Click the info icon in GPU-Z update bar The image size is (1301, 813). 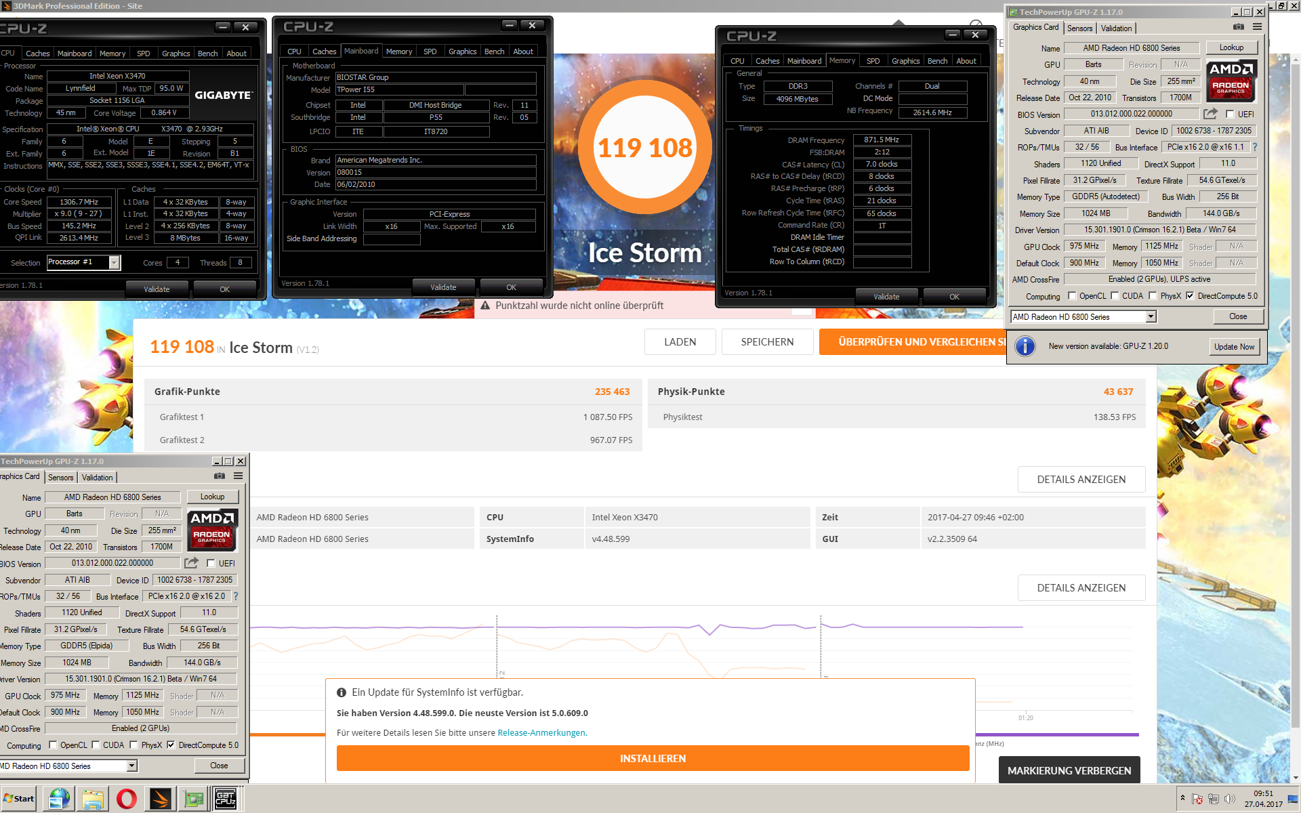[x=1025, y=346]
